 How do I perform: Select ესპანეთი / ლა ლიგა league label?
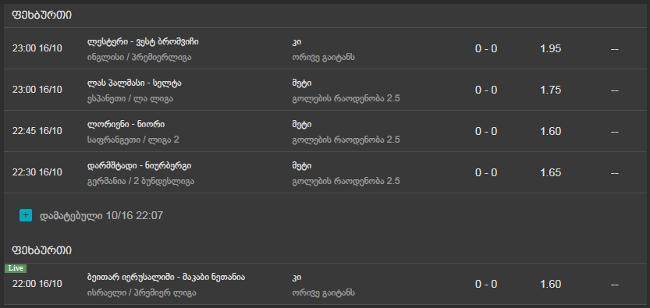(130, 98)
